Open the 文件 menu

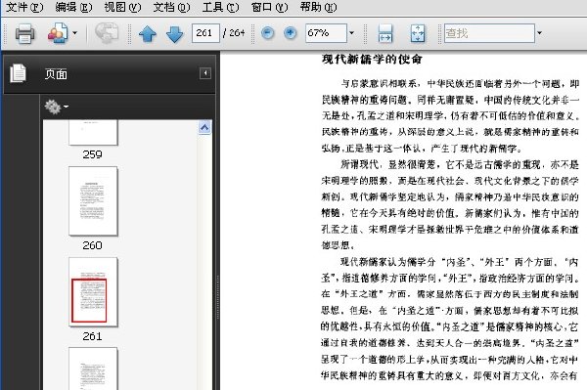click(x=24, y=7)
